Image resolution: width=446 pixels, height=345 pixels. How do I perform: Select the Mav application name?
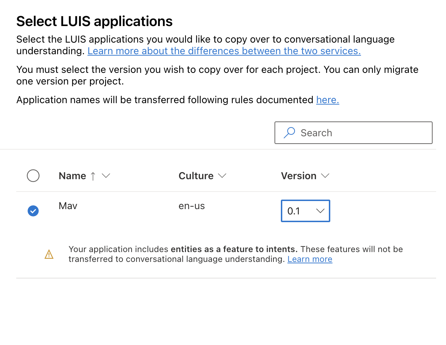click(68, 206)
